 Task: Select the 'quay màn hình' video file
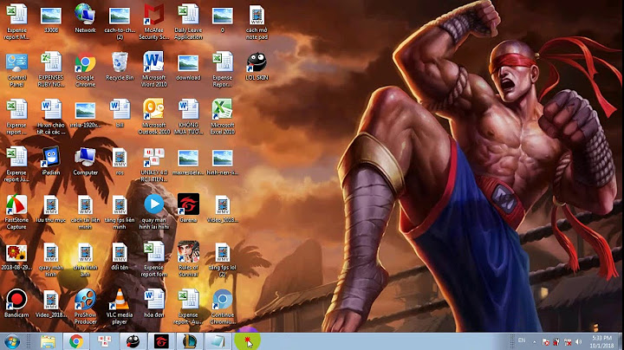[51, 259]
